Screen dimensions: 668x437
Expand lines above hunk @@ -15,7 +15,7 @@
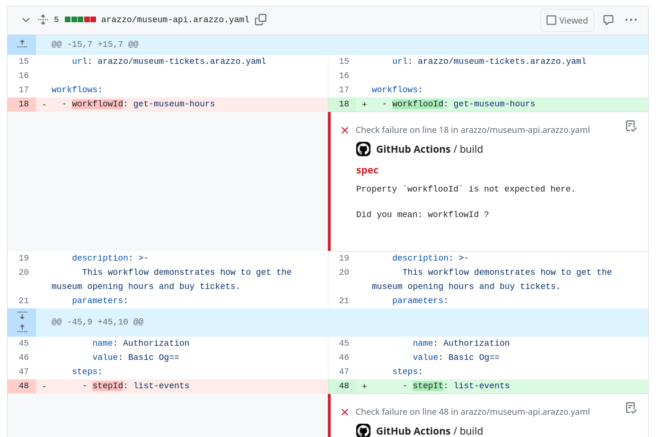tap(22, 44)
